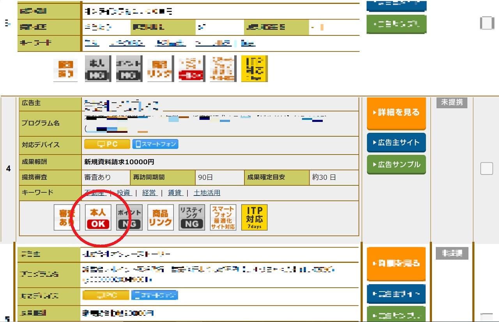Screen dimensions: 499x322
Task: Click the ITP対応 7days icon in program 4
Action: [254, 217]
